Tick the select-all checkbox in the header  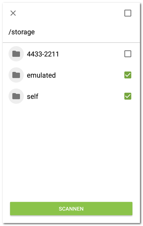click(x=128, y=13)
